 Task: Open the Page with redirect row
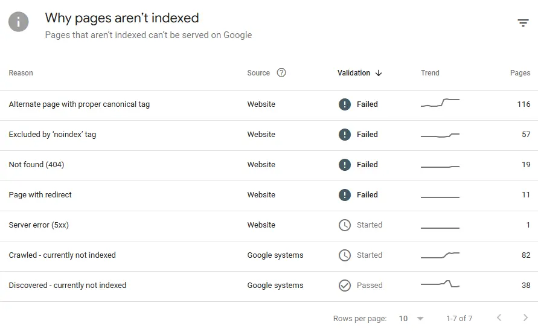tap(40, 195)
